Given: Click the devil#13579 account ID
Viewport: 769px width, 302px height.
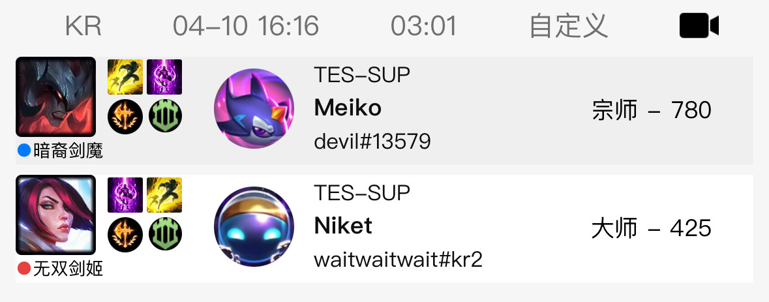Looking at the screenshot, I should pyautogui.click(x=372, y=142).
